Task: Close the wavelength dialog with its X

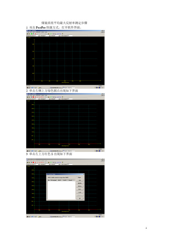Action: pos(84,174)
